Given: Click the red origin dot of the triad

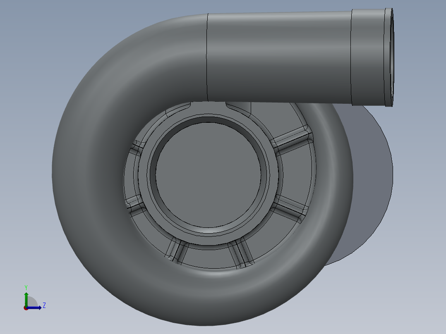Looking at the screenshot, I should click(26, 308).
